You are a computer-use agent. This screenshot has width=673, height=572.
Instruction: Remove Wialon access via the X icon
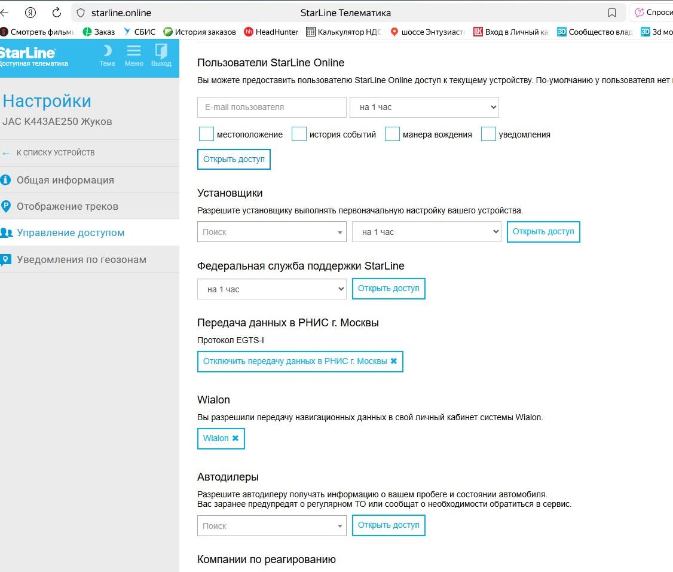click(235, 438)
